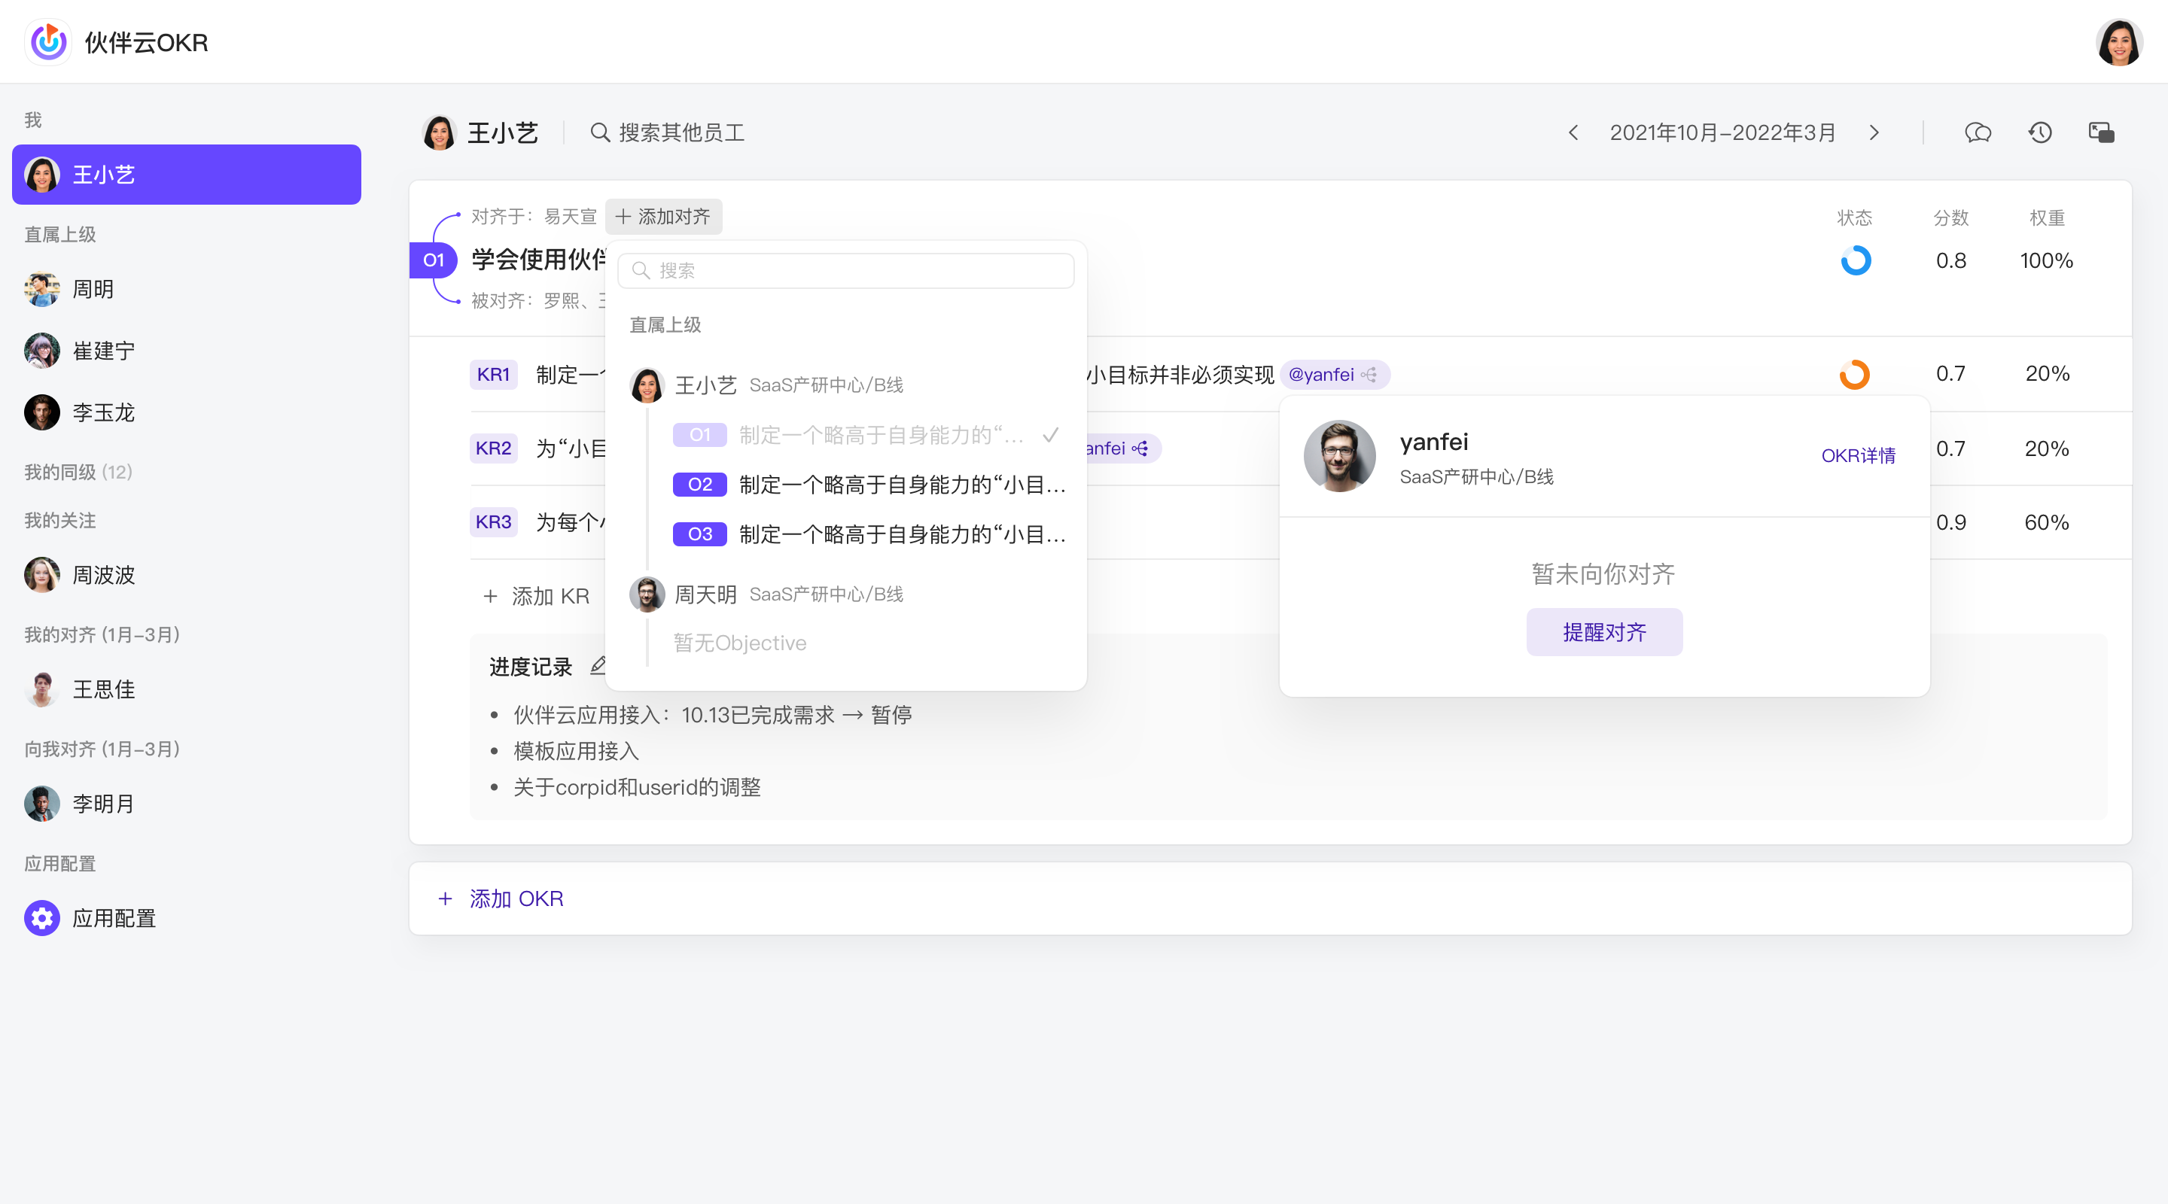The height and width of the screenshot is (1204, 2168).
Task: Click the edit pencil next to 进度记录
Action: (598, 667)
